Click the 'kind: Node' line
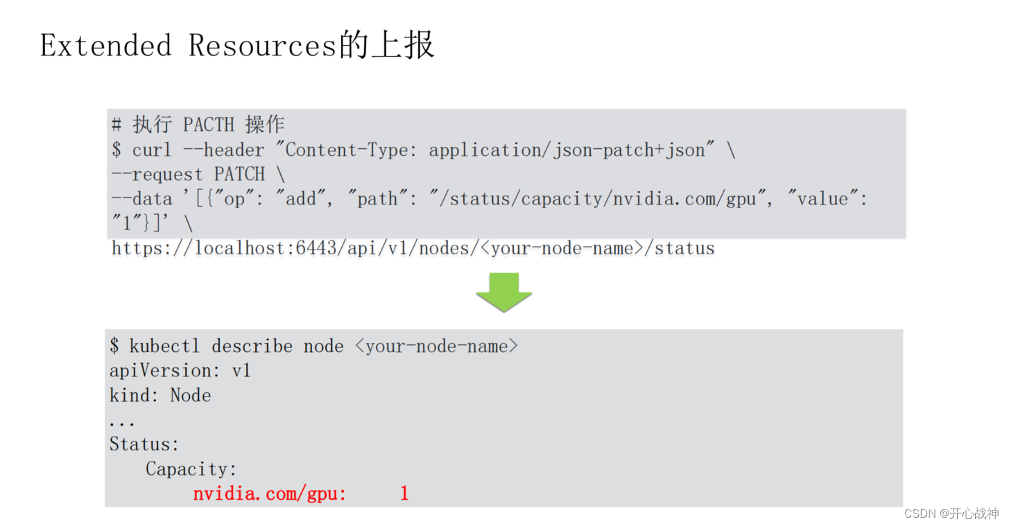 pos(160,395)
